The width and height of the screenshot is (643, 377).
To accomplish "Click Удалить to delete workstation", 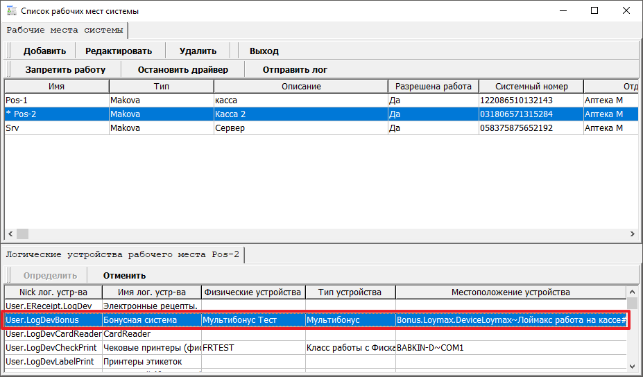I will click(x=198, y=51).
